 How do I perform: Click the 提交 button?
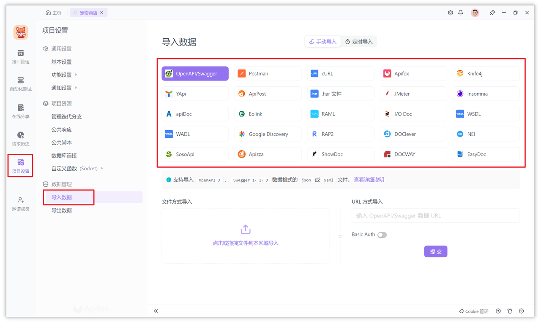436,252
